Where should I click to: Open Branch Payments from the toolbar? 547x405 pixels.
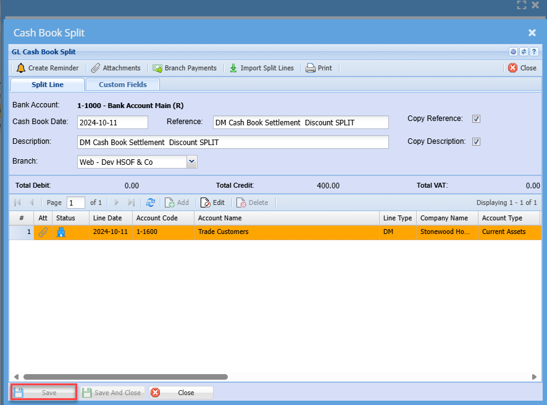click(x=158, y=68)
